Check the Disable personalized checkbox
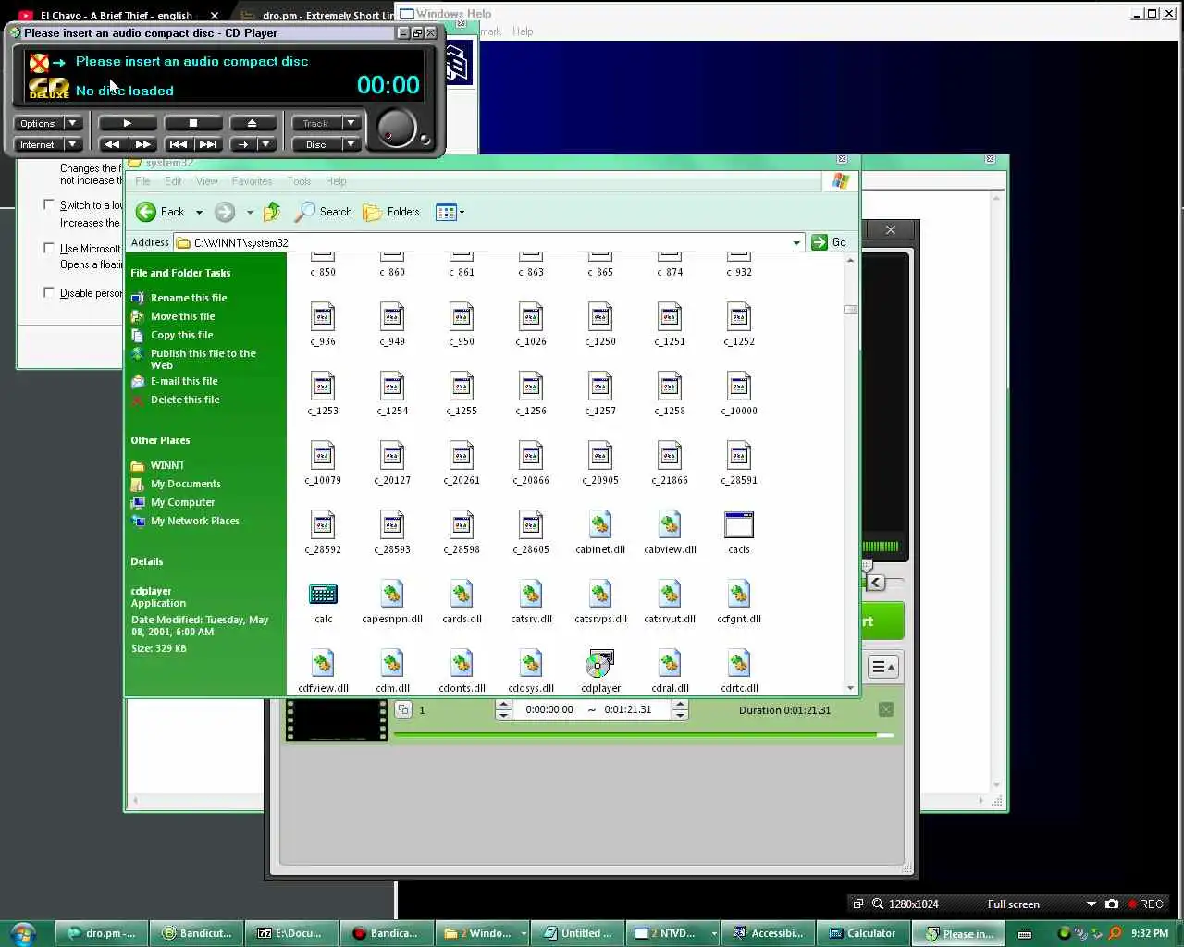Screen dimensions: 1184x947 click(49, 292)
